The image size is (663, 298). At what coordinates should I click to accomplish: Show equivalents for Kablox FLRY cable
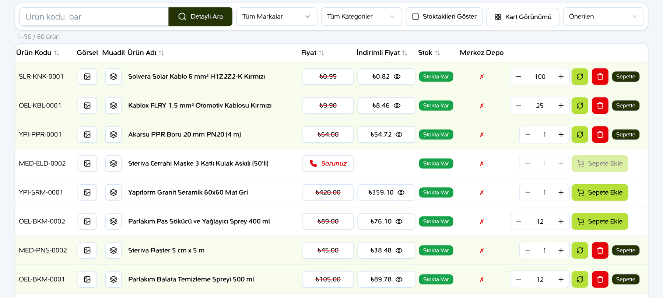(x=113, y=106)
